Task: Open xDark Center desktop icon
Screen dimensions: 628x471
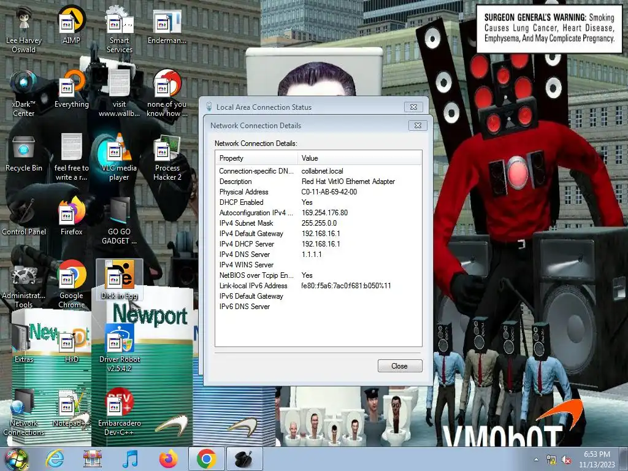Action: tap(24, 94)
